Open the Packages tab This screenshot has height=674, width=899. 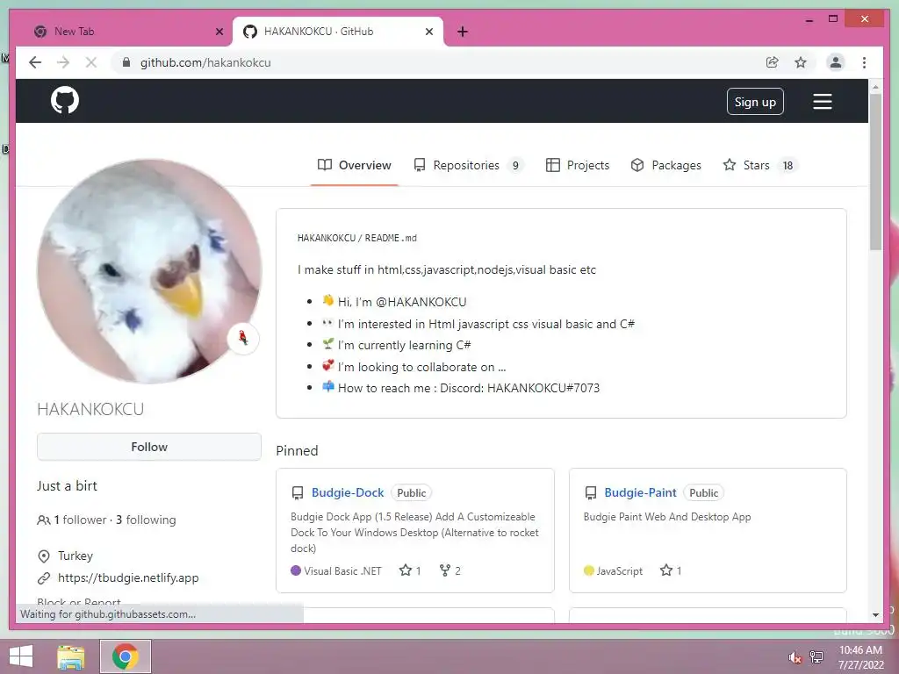pyautogui.click(x=665, y=165)
